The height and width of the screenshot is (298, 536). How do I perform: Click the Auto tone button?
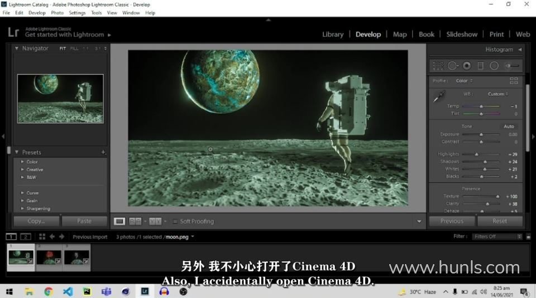tap(509, 126)
